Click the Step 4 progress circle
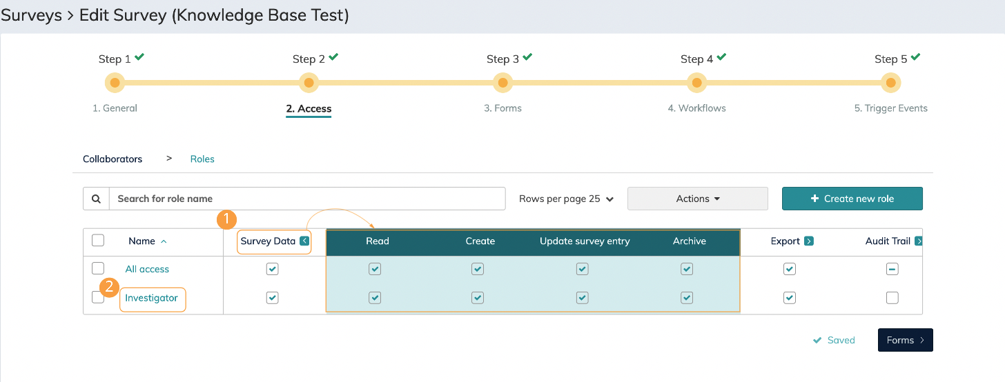The height and width of the screenshot is (382, 1005). (x=696, y=83)
